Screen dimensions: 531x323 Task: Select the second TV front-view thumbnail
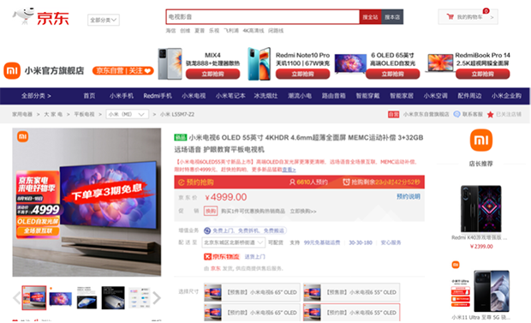pos(61,298)
